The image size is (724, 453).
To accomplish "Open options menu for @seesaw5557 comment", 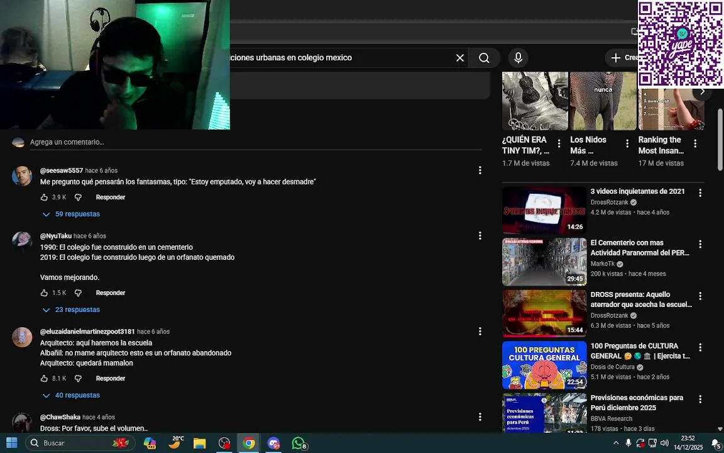I will [480, 171].
